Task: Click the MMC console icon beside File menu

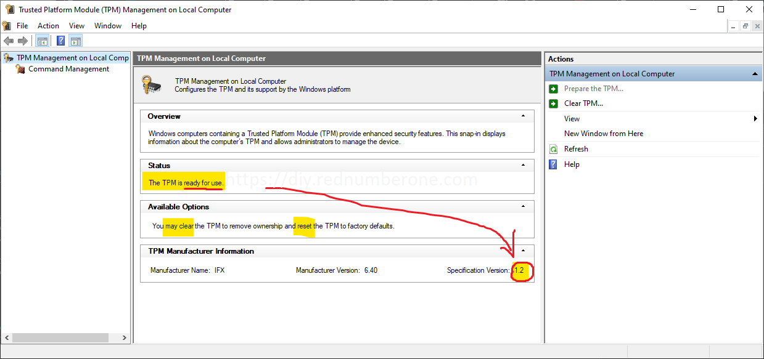Action: (x=7, y=26)
